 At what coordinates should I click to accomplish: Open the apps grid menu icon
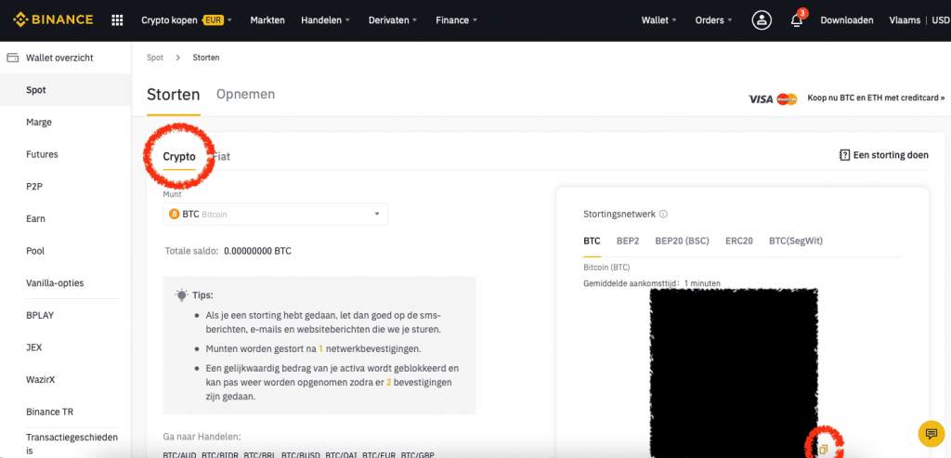click(x=118, y=20)
